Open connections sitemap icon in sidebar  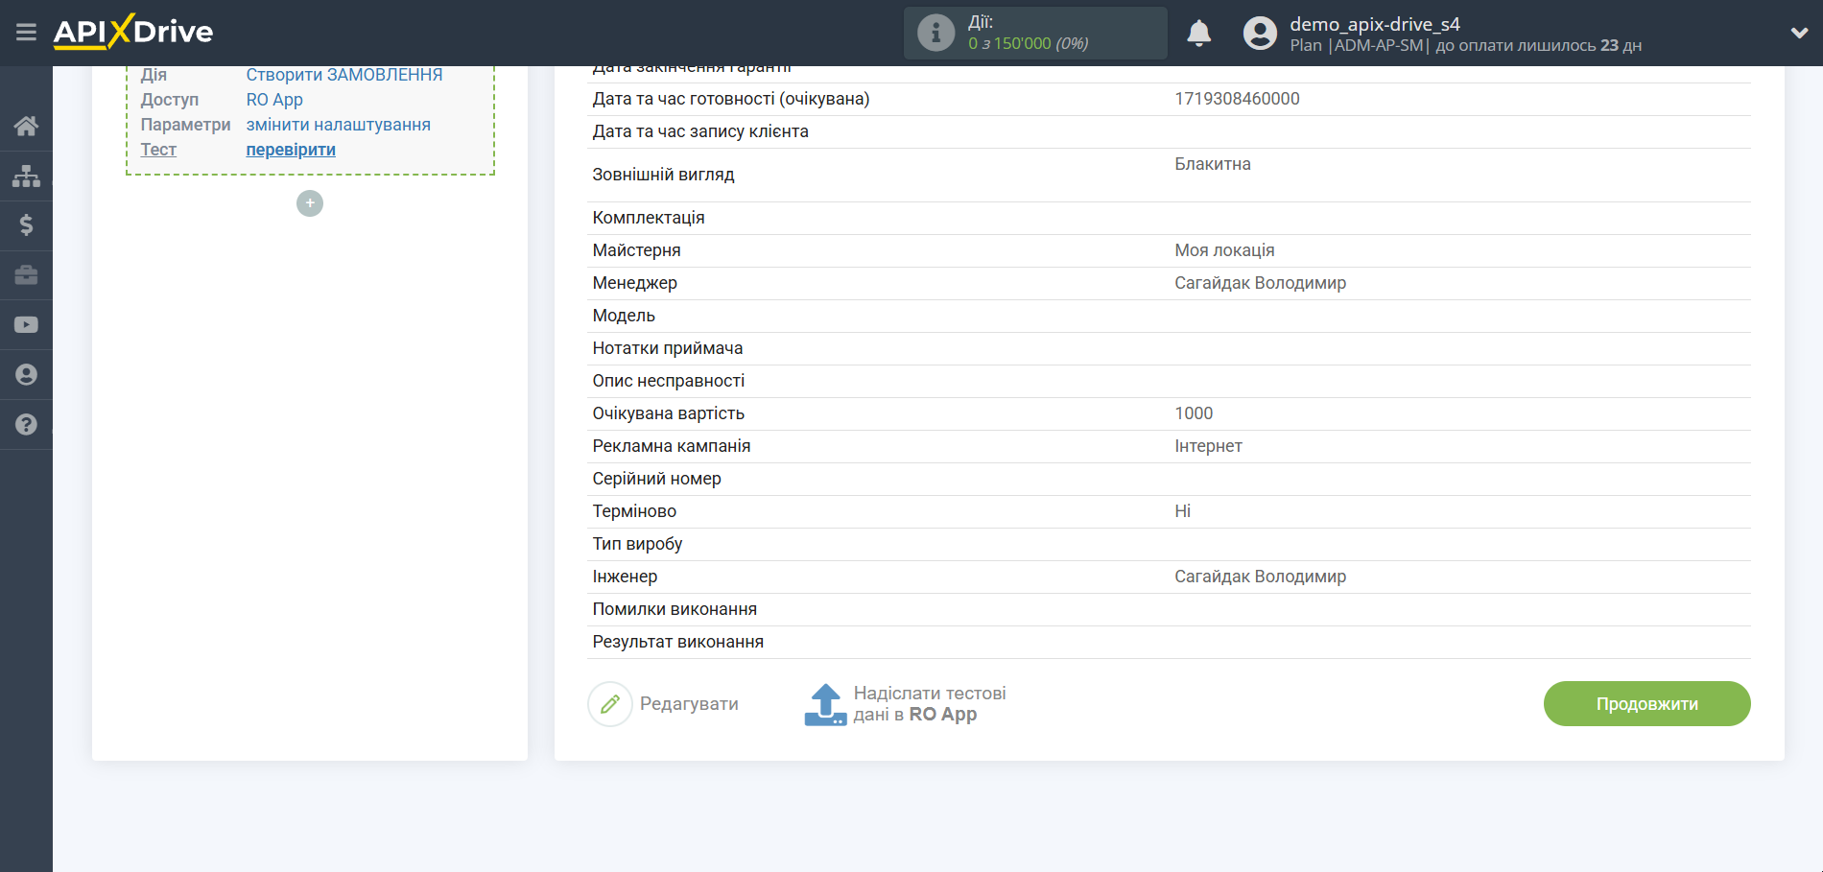[26, 176]
